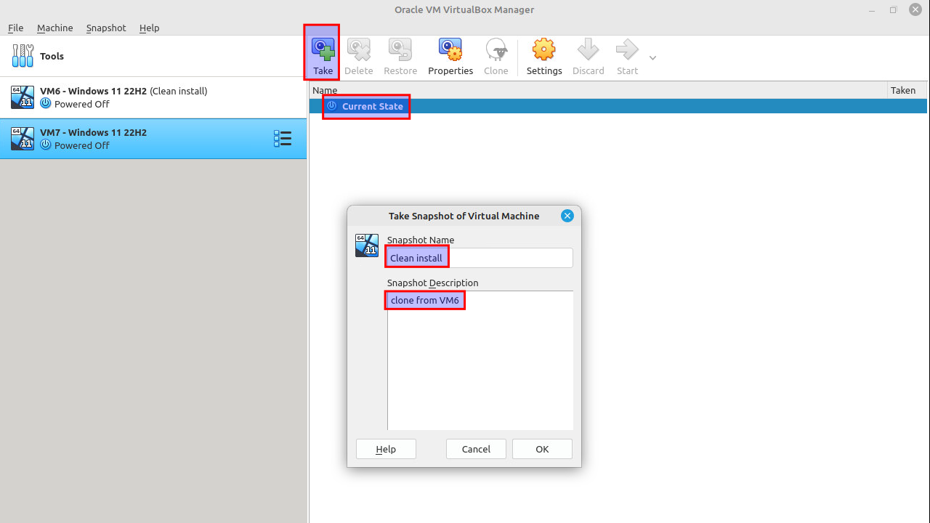Select VM6 Windows 11 machine icon

(23, 97)
